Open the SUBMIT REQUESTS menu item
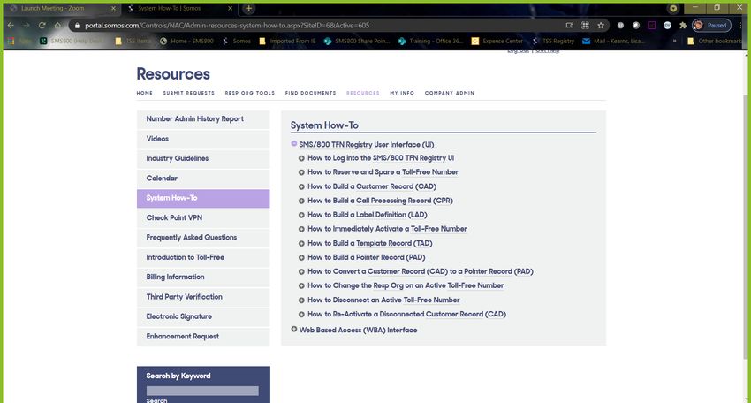 click(x=189, y=93)
